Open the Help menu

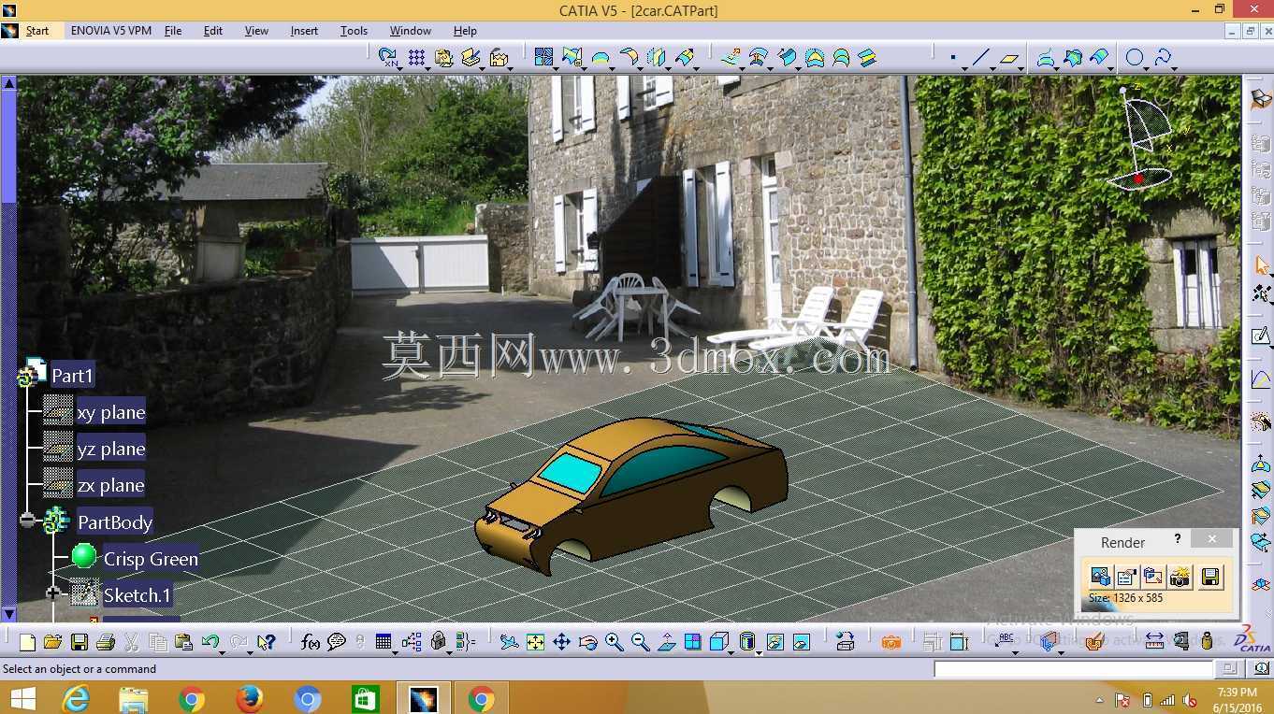[x=465, y=31]
